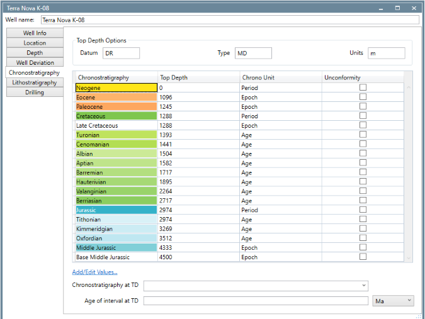425x319 pixels.
Task: Enable Unconformity for Cretaceous row
Action: coord(363,116)
